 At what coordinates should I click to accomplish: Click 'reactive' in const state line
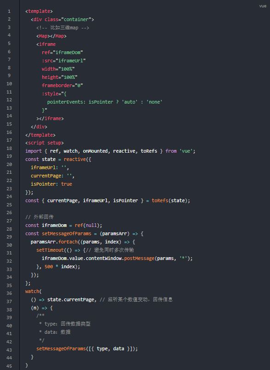coord(75,159)
